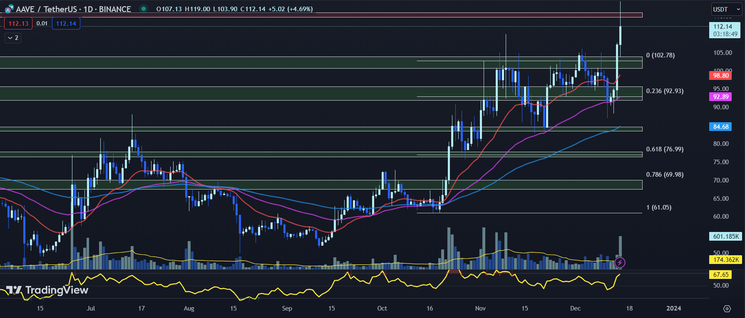Select the 0.618 (76.99) Fibonacci level label
Screen dimensions: 745x318
click(x=665, y=149)
